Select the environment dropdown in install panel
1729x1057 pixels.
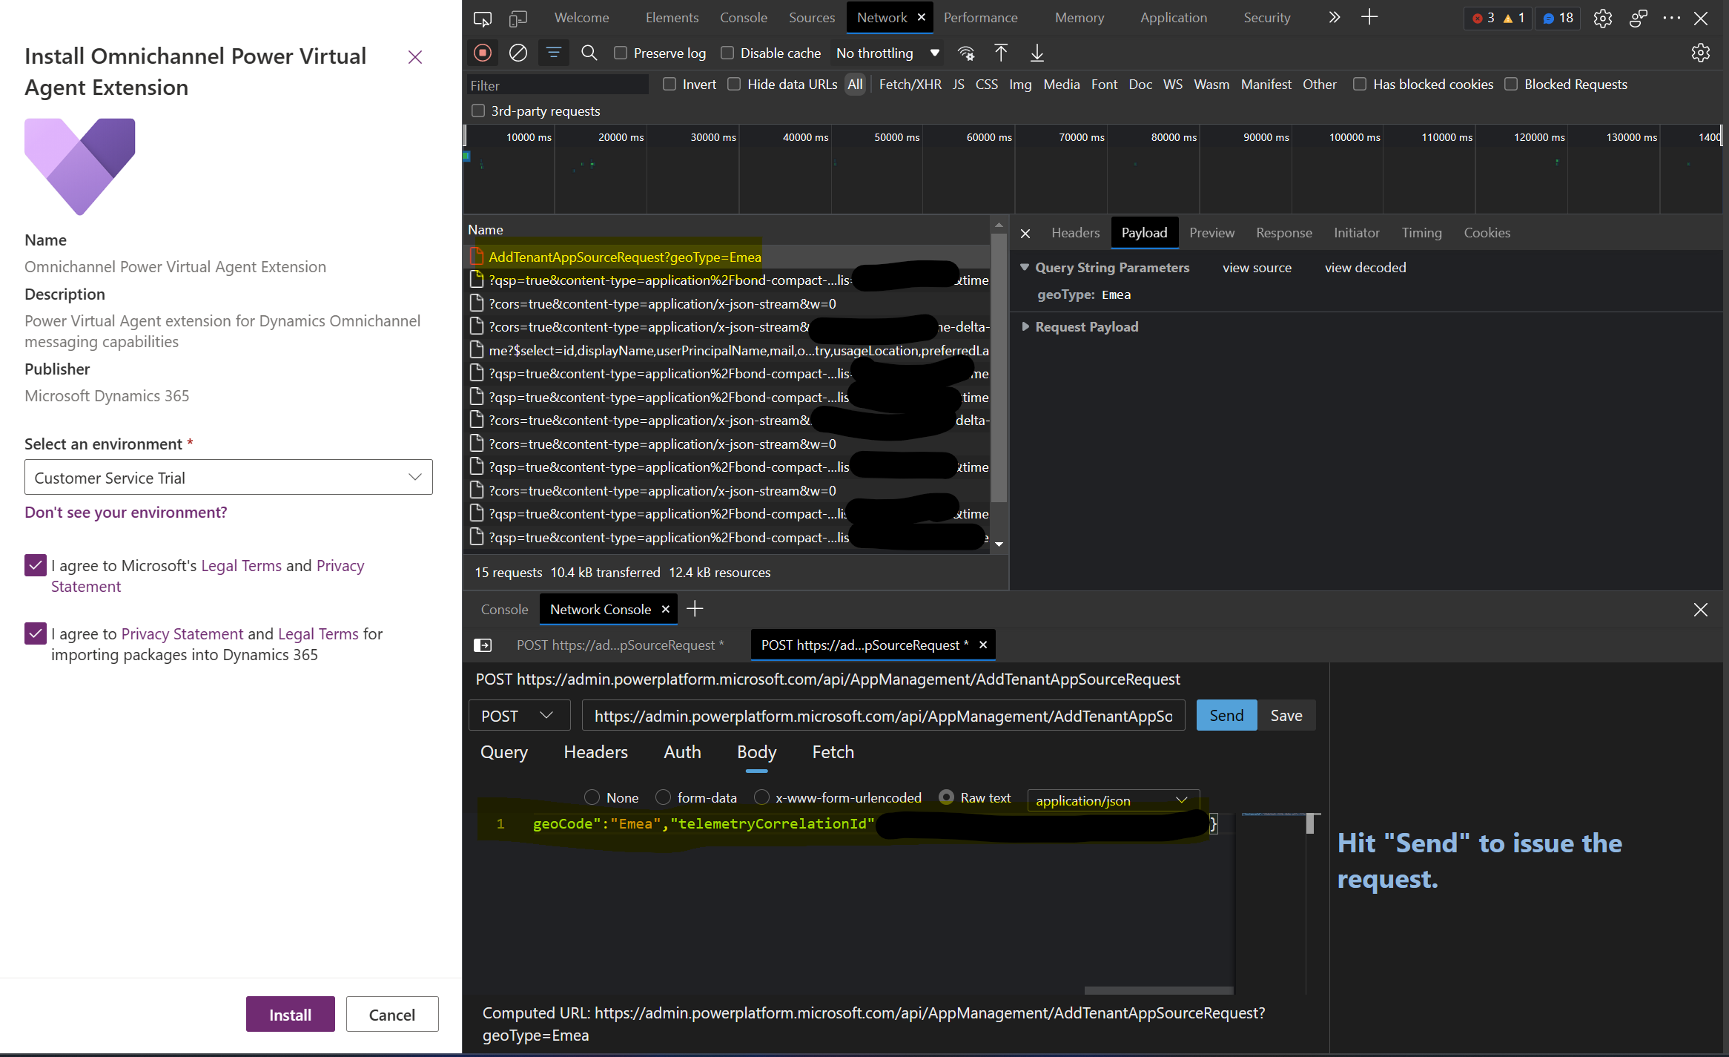click(x=228, y=477)
